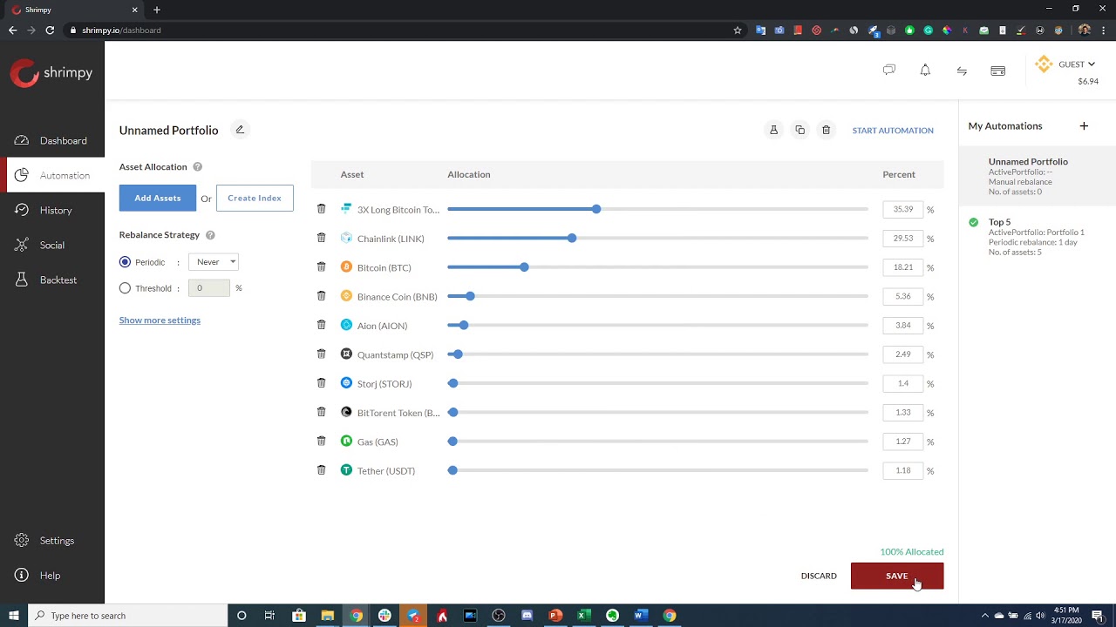
Task: Click trash icon beside BitTorrent Token
Action: (321, 412)
